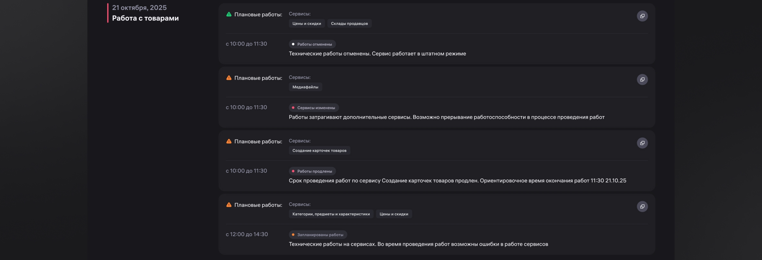This screenshot has width=762, height=260.
Task: Copy the Создание карточек товаров works notice
Action: tap(642, 143)
